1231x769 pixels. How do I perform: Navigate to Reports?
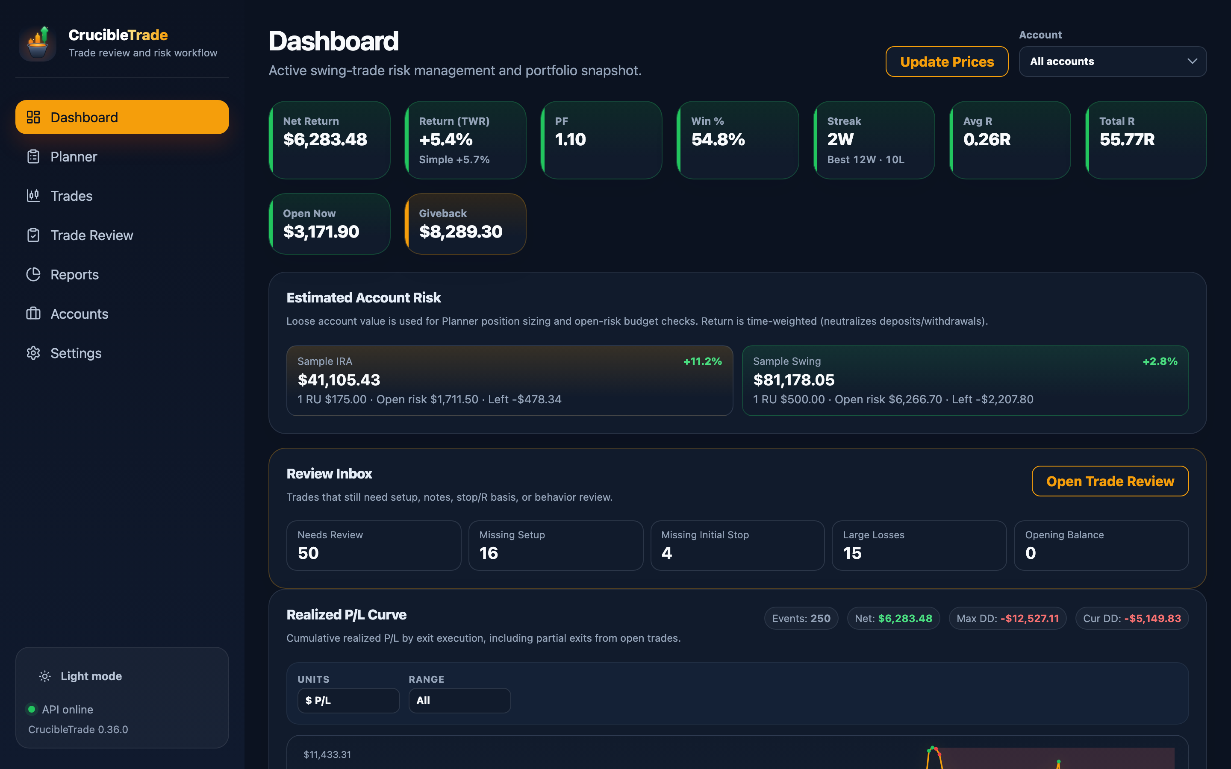click(122, 274)
